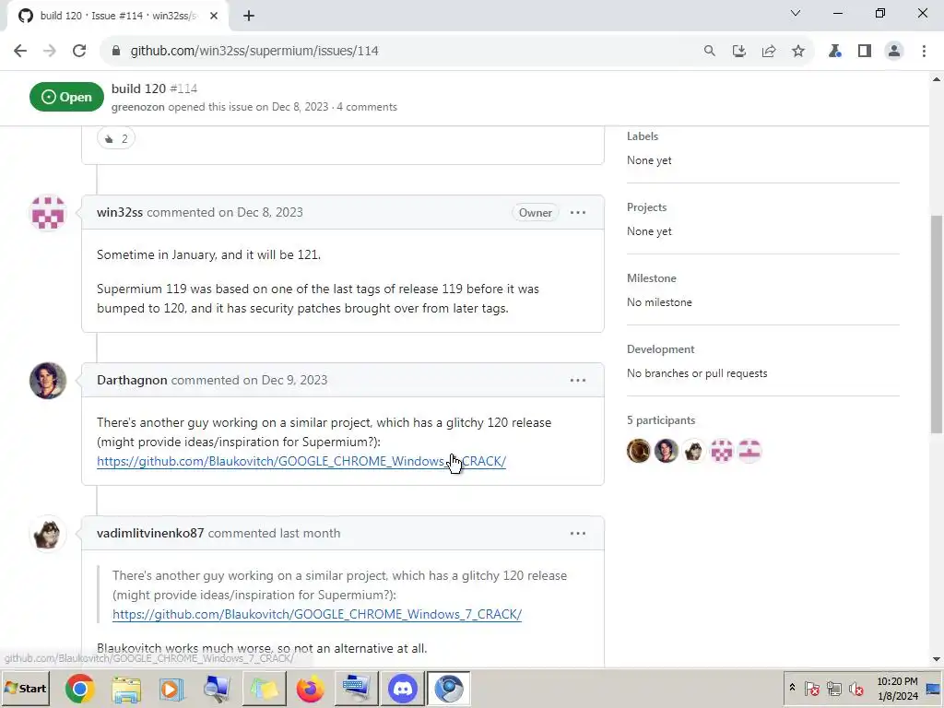Open third participant husky avatar in participants list
The image size is (944, 708).
point(694,451)
